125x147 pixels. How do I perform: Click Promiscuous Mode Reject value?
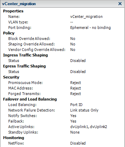(x=75, y=83)
